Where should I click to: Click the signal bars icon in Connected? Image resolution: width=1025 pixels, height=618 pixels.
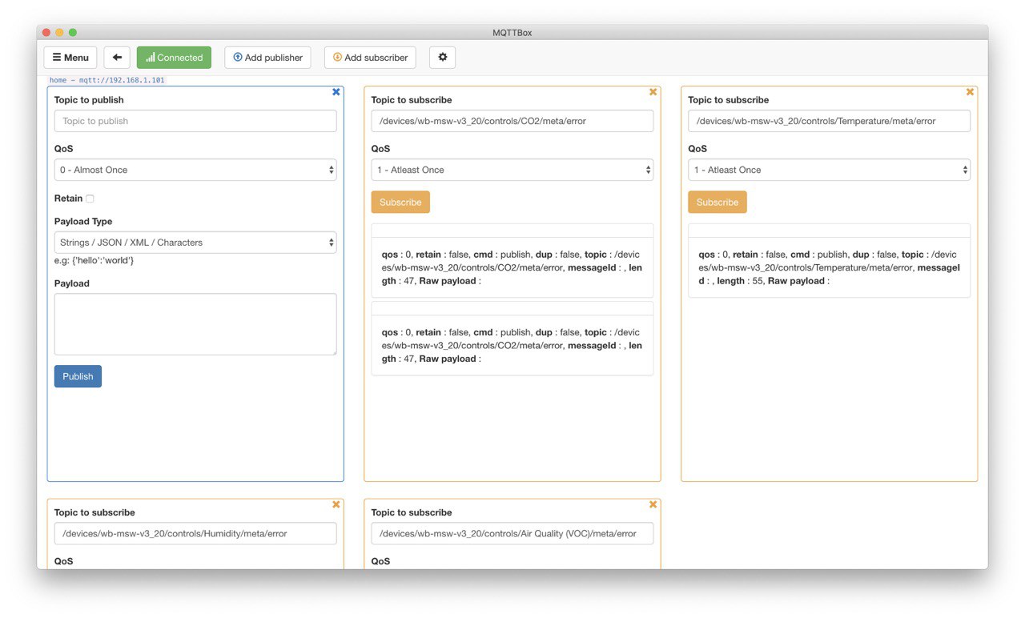point(151,58)
